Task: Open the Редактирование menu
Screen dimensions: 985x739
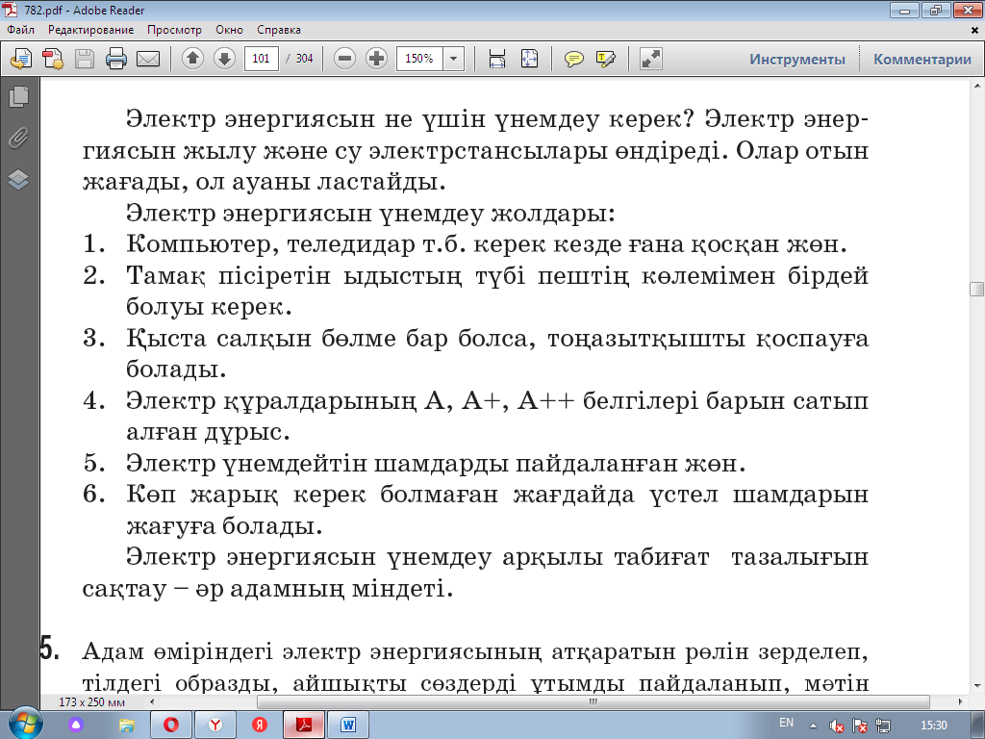Action: (91, 30)
